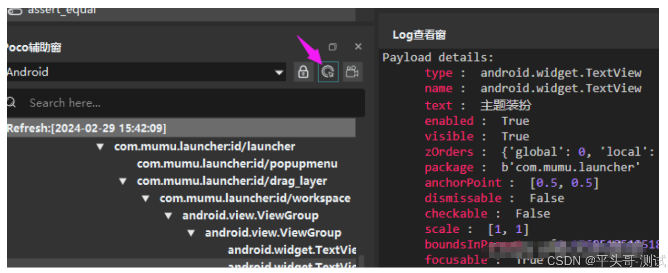Toggle the Poco lock icon
668x273 pixels.
(x=303, y=72)
